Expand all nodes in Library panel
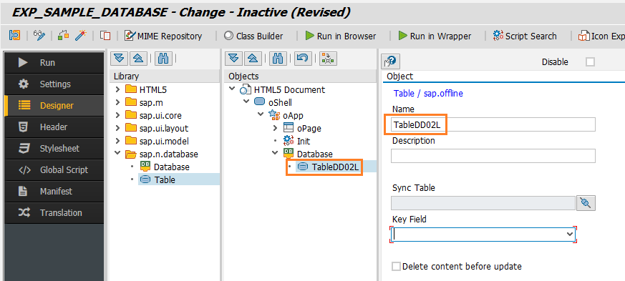This screenshot has width=625, height=281. [118, 59]
